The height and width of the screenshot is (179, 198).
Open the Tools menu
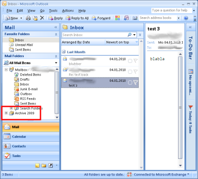53,11
